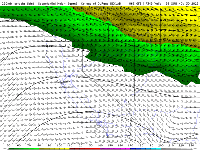Click the 90 value on the color scale
Screen dimensions: 200x150
49,145
